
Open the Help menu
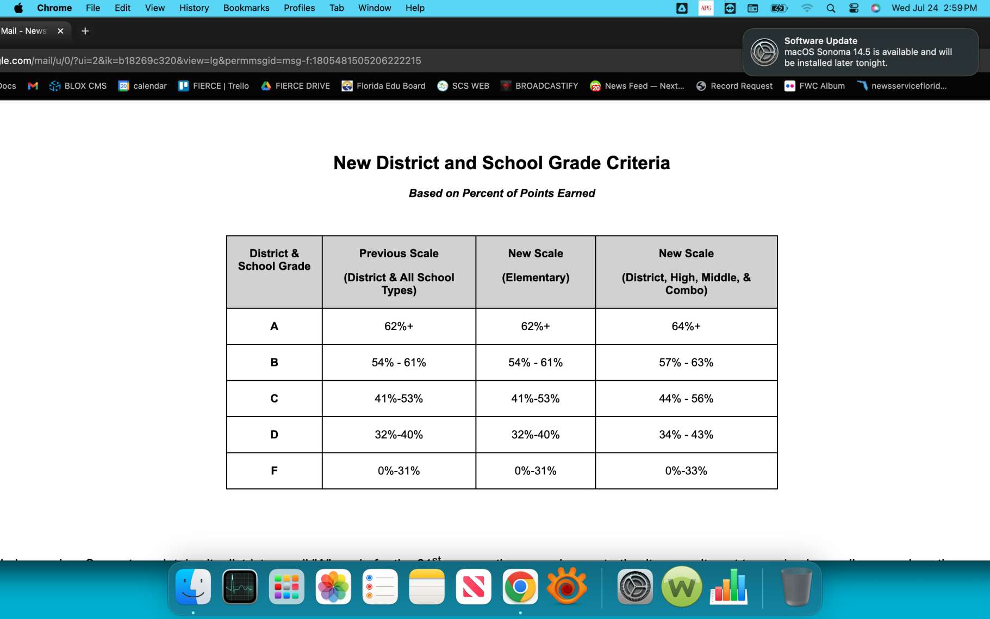(415, 8)
